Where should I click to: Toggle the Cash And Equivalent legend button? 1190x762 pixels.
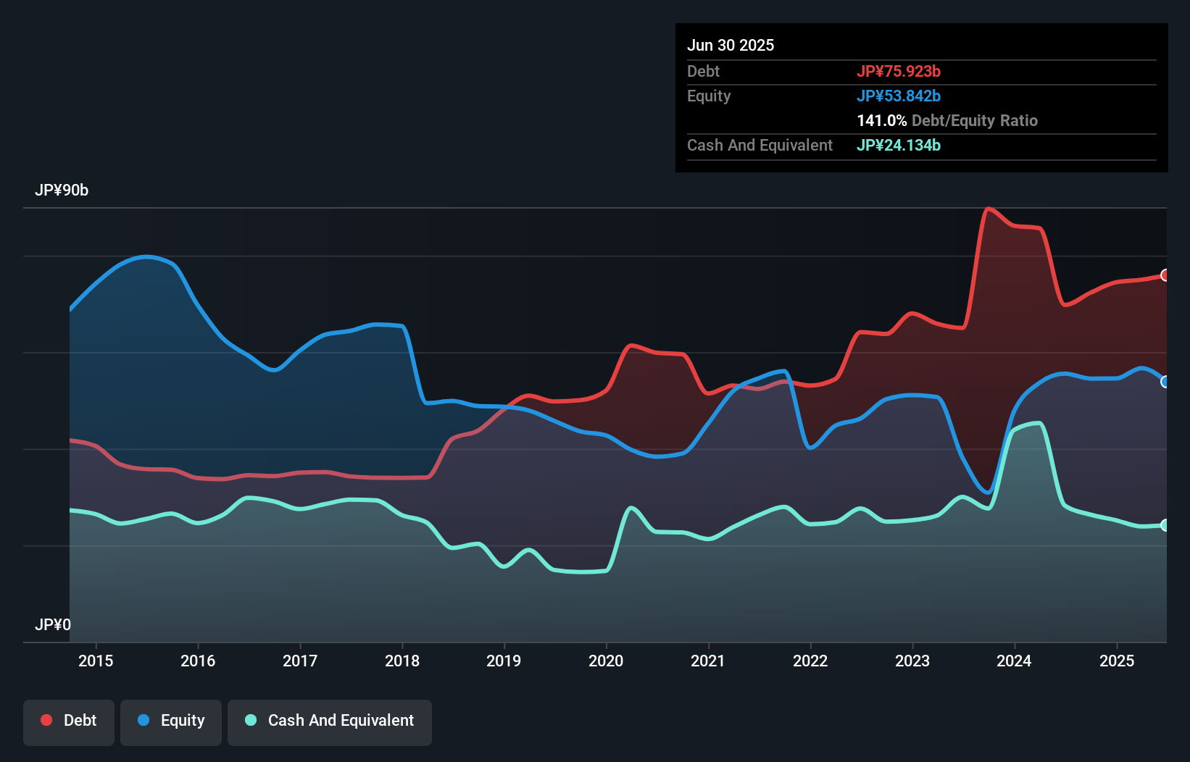[x=330, y=721]
